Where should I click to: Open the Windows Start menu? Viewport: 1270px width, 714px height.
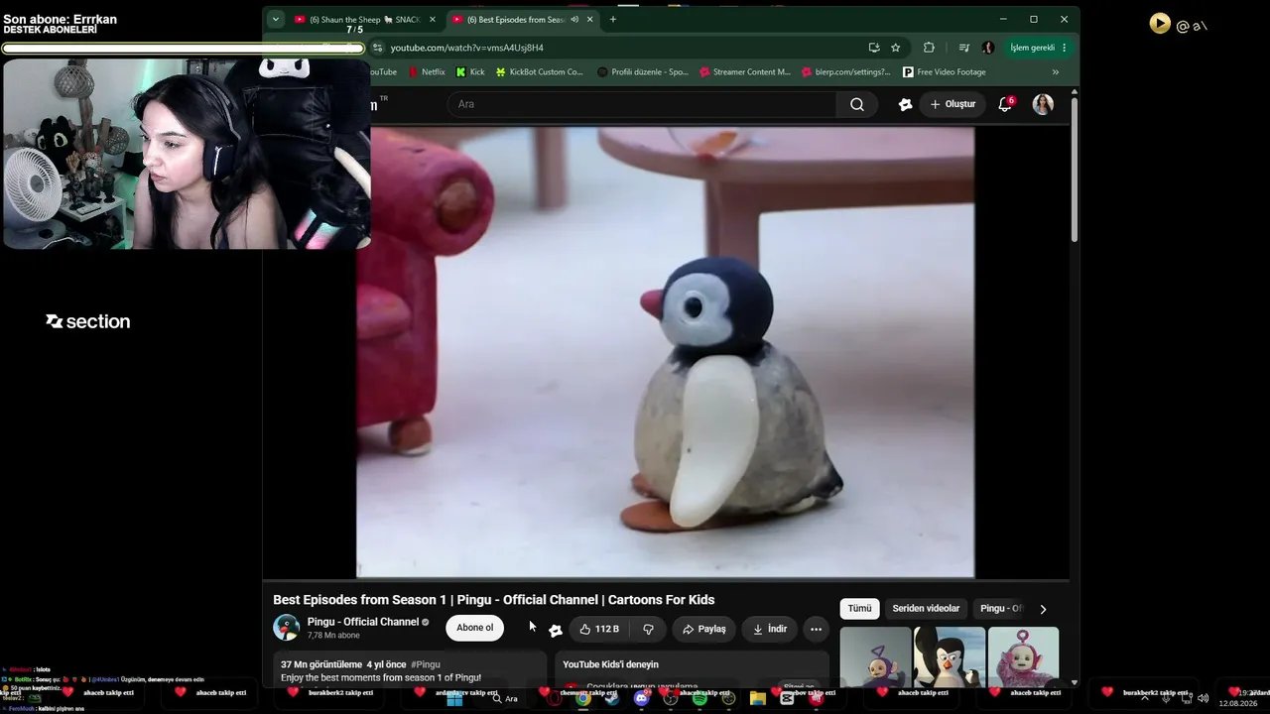tap(454, 698)
